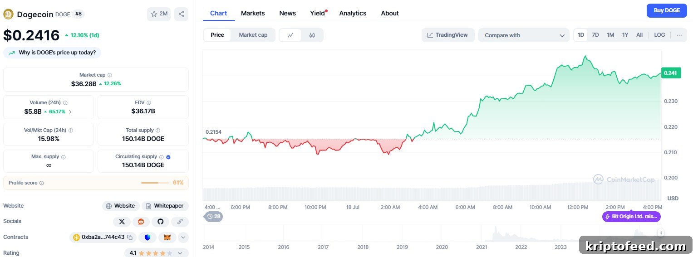Open the Markets tab

click(253, 13)
